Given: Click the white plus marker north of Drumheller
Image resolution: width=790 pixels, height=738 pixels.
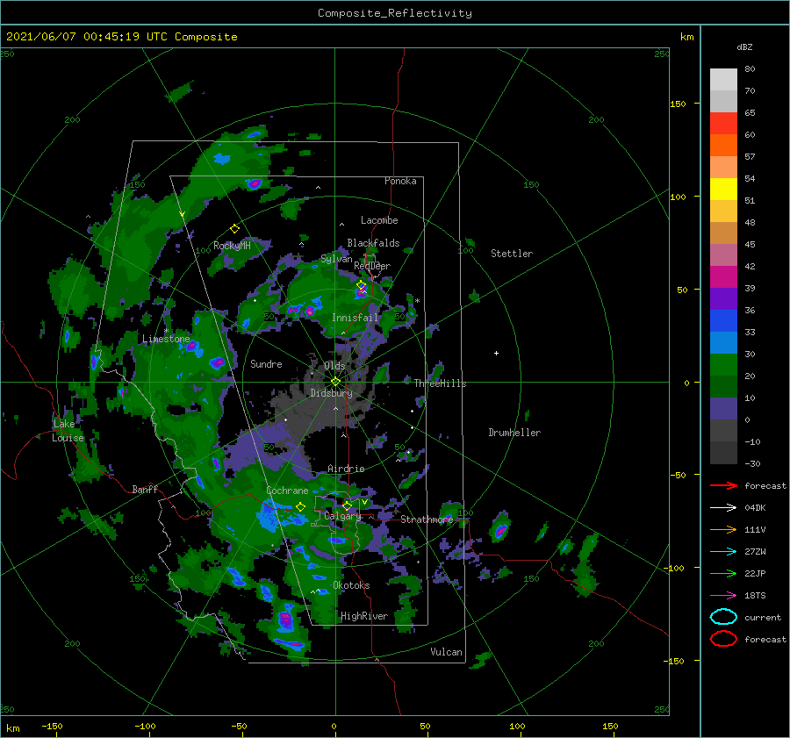Looking at the screenshot, I should click(496, 353).
